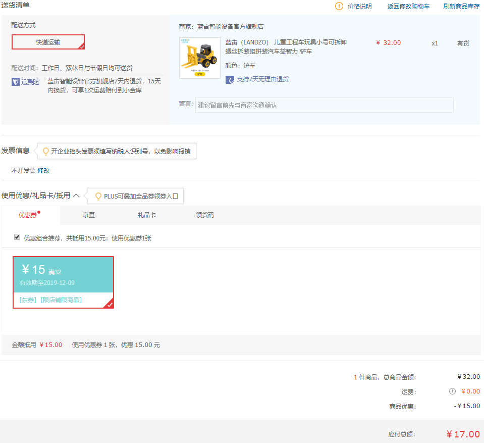Open the forklift toy product thumbnail
This screenshot has height=443, width=484.
pos(200,58)
